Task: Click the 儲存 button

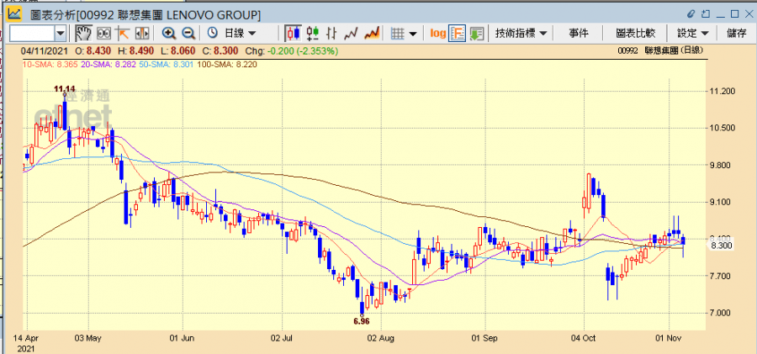Action: point(736,33)
